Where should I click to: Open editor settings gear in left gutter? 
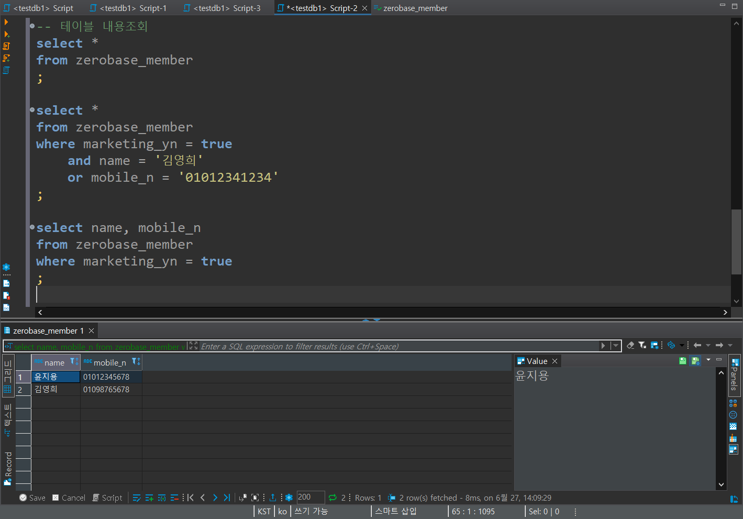tap(6, 267)
